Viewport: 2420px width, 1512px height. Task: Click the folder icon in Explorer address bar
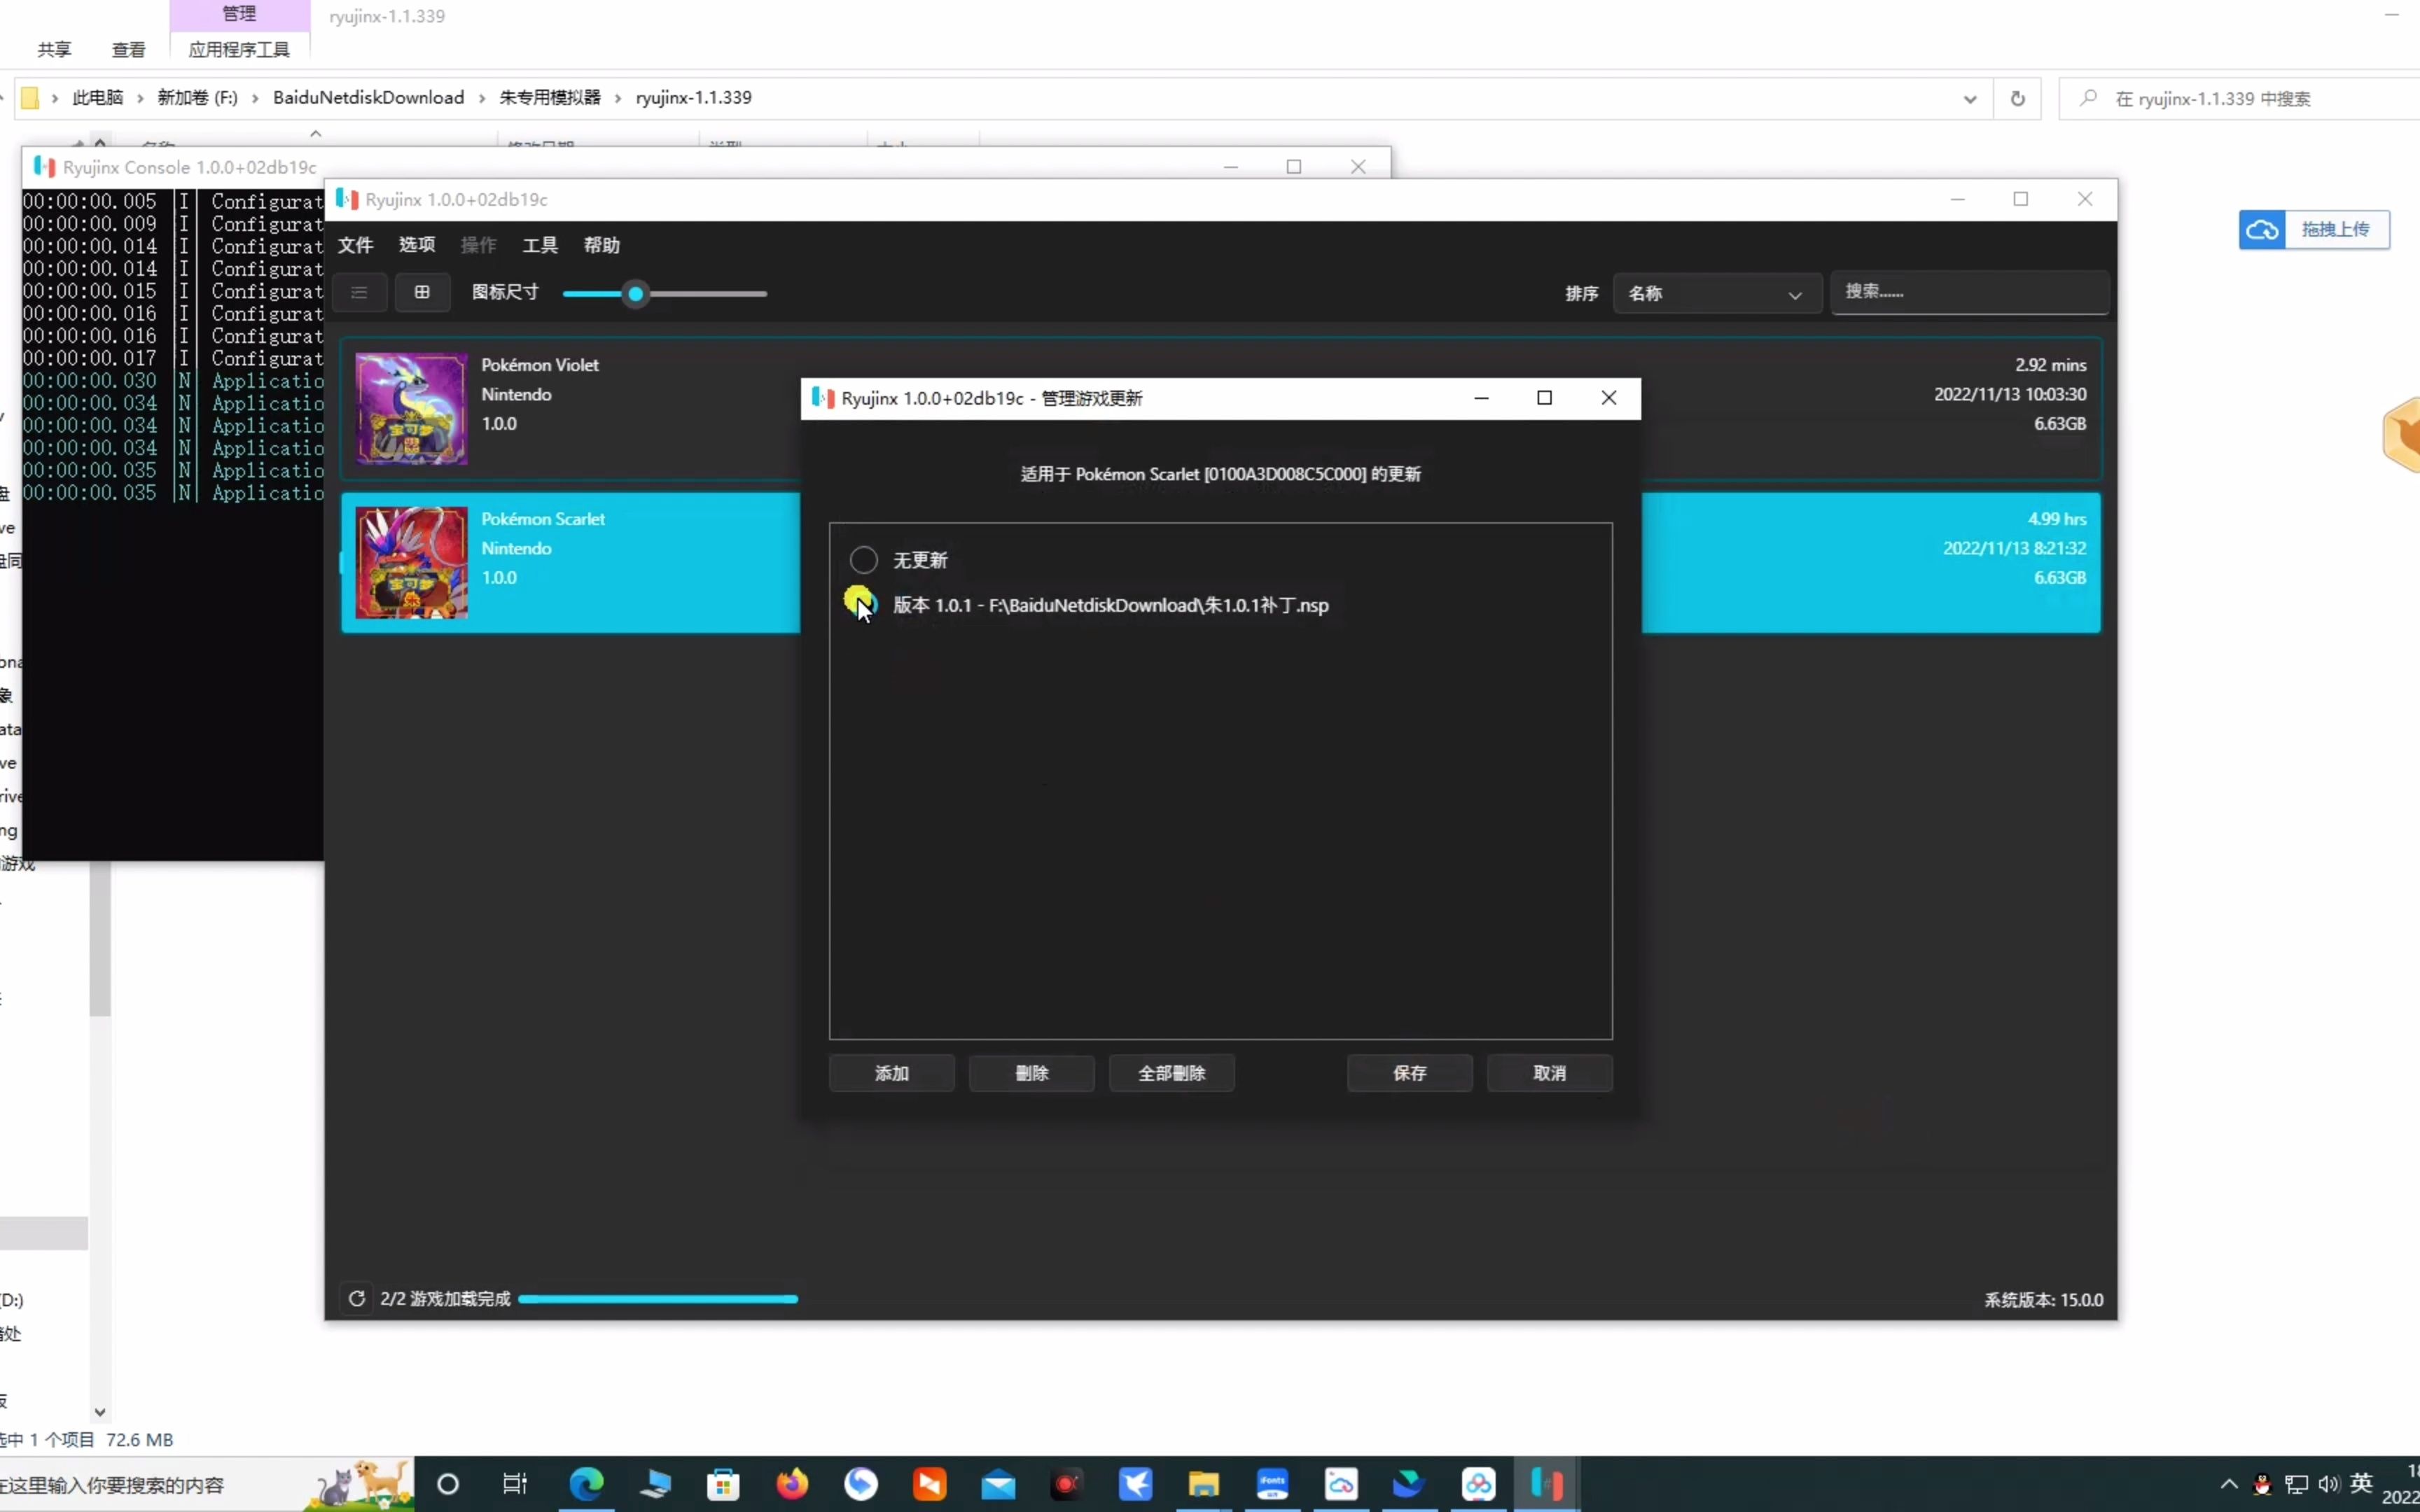pos(30,98)
